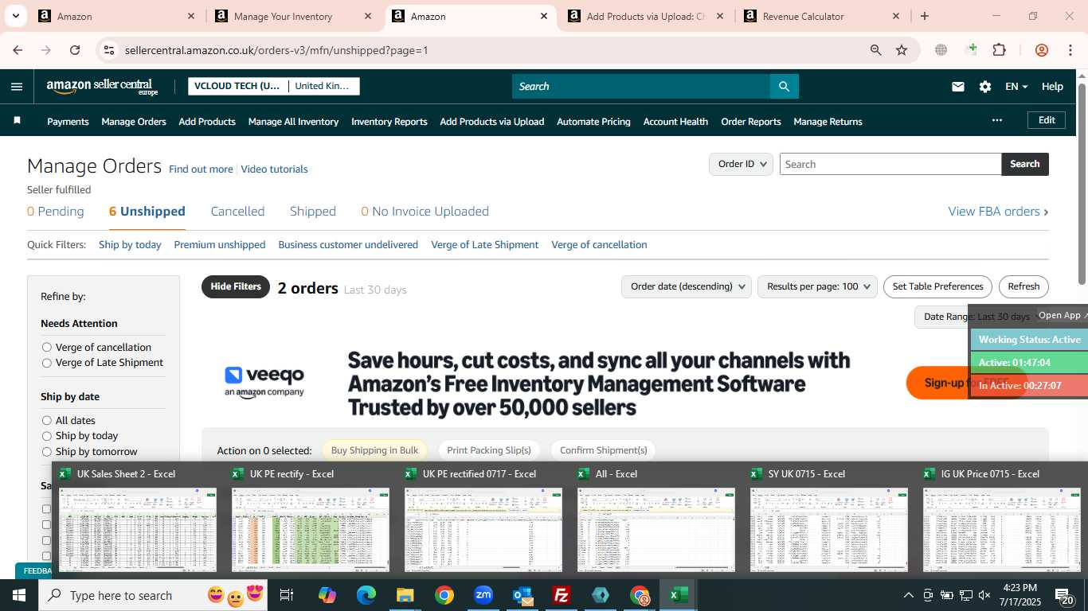Select the Verge of Late Shipment radio button
Viewport: 1088px width, 611px height.
(x=47, y=363)
